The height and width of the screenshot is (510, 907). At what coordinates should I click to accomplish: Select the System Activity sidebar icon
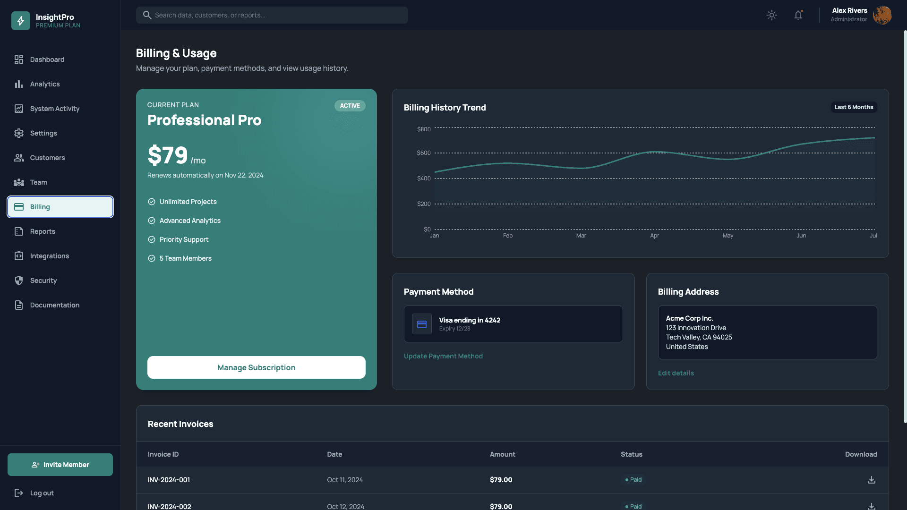coord(19,109)
